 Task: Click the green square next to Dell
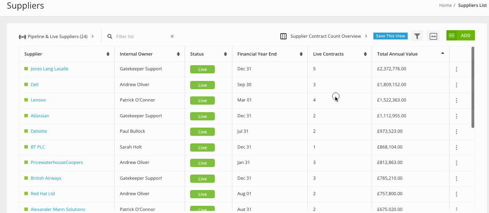[26, 84]
